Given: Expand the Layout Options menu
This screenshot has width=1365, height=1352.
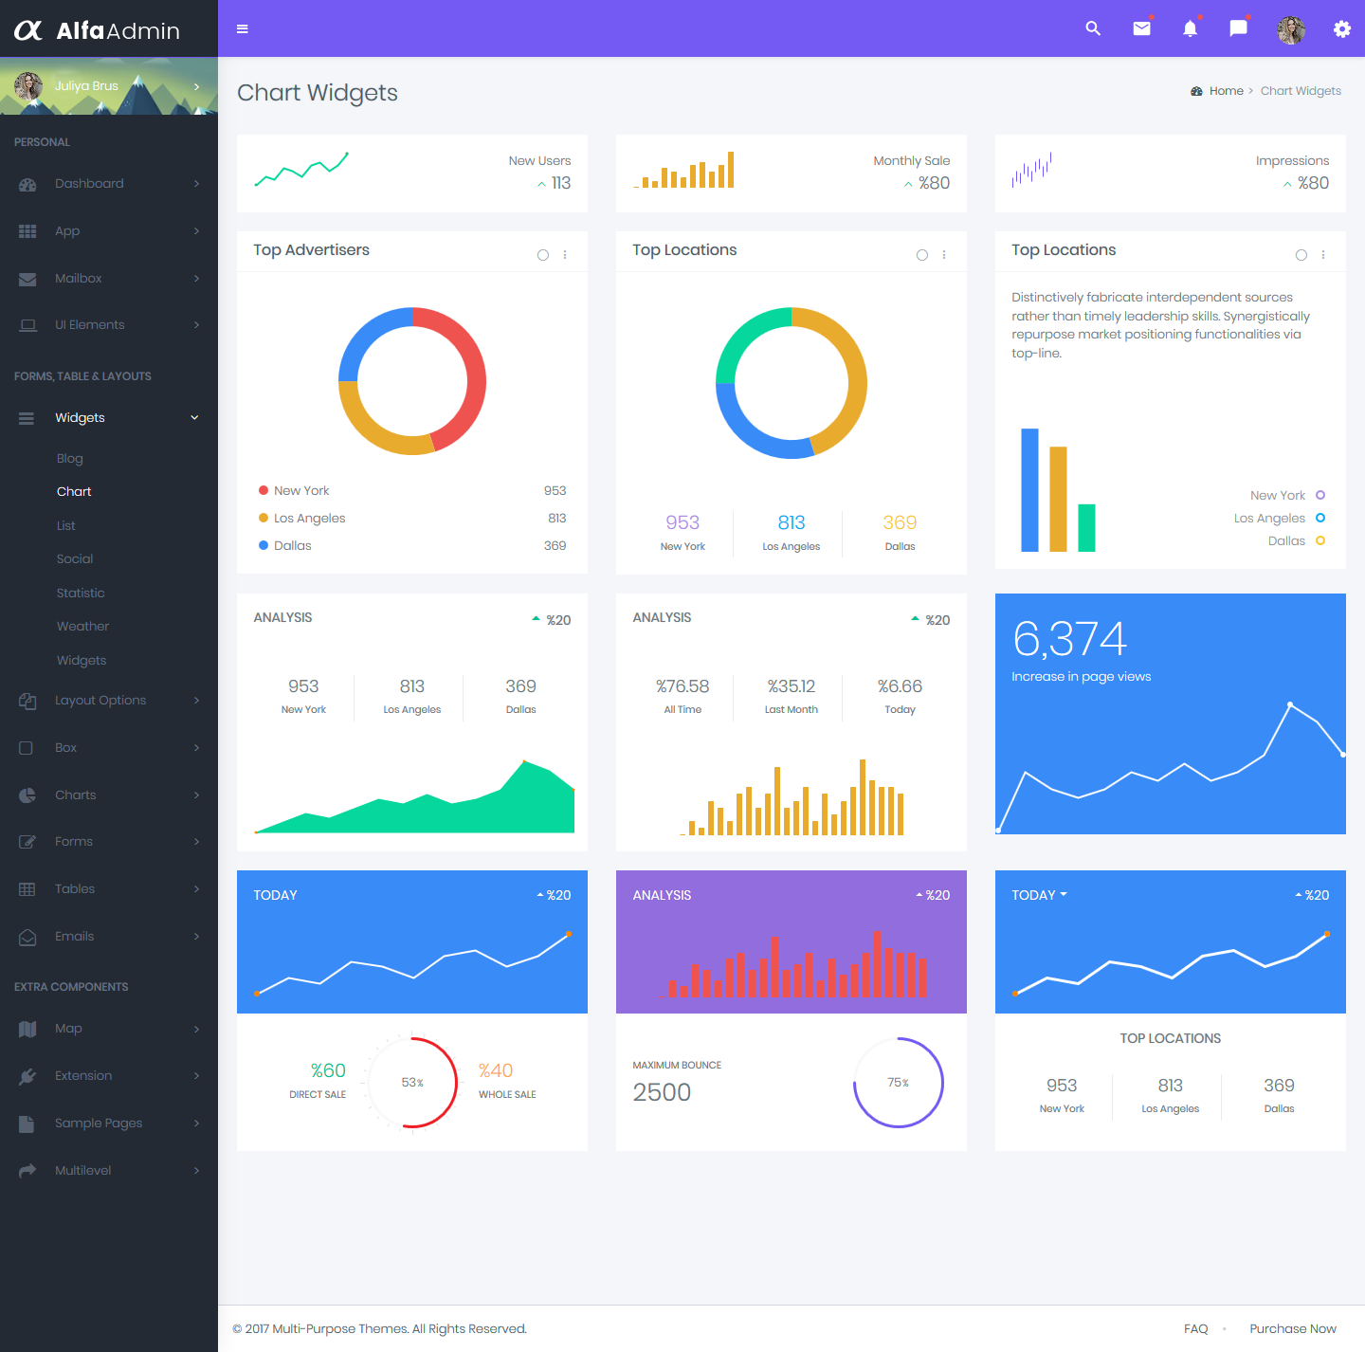Looking at the screenshot, I should click(x=100, y=700).
